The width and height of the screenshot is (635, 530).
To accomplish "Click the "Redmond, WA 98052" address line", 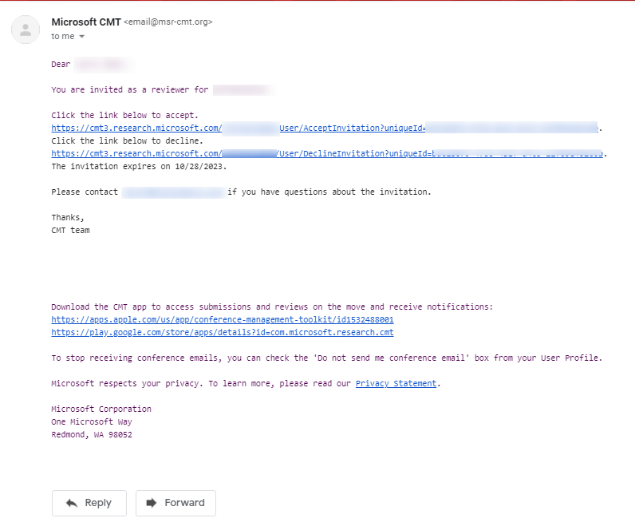I will (x=92, y=434).
